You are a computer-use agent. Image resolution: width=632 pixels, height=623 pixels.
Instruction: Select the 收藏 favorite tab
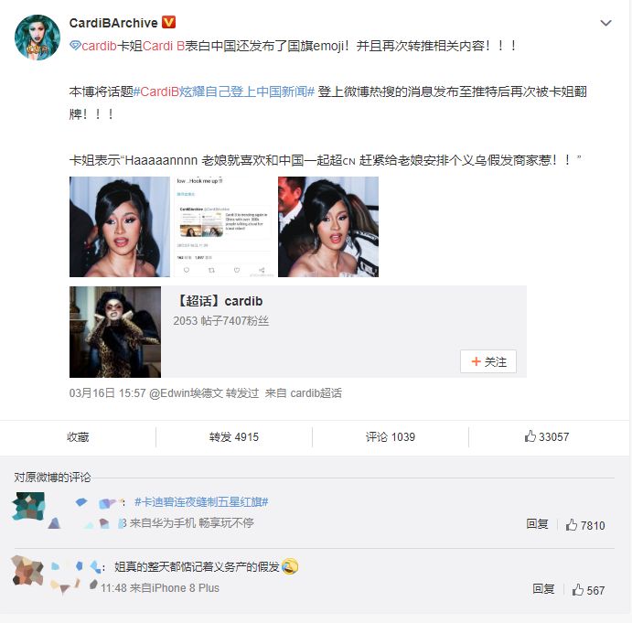78,437
